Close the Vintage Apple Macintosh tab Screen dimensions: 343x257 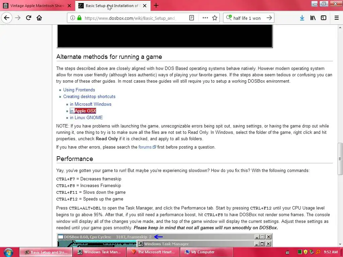(x=69, y=6)
